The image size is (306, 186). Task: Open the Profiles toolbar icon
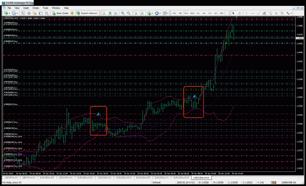14,13
